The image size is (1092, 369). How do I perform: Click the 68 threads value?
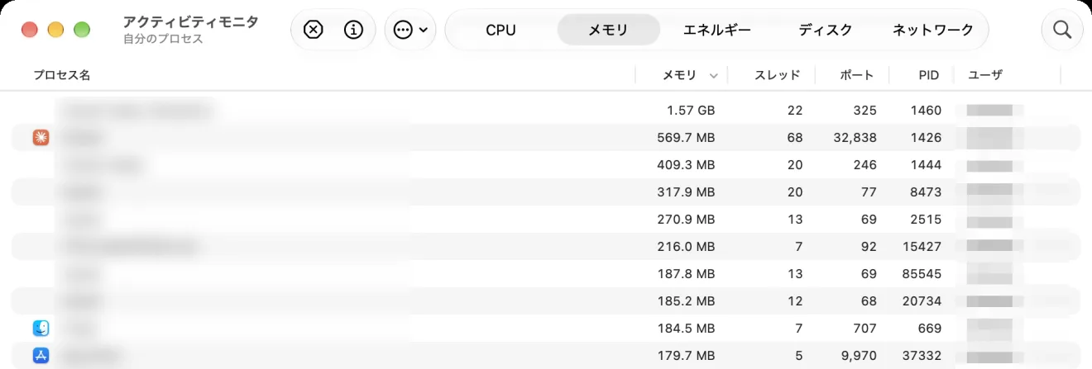(x=795, y=137)
